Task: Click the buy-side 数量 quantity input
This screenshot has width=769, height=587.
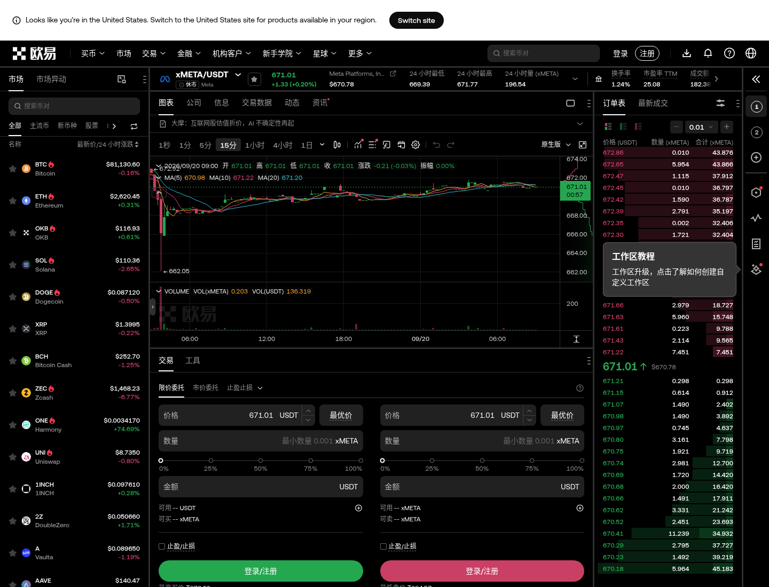Action: tap(261, 441)
